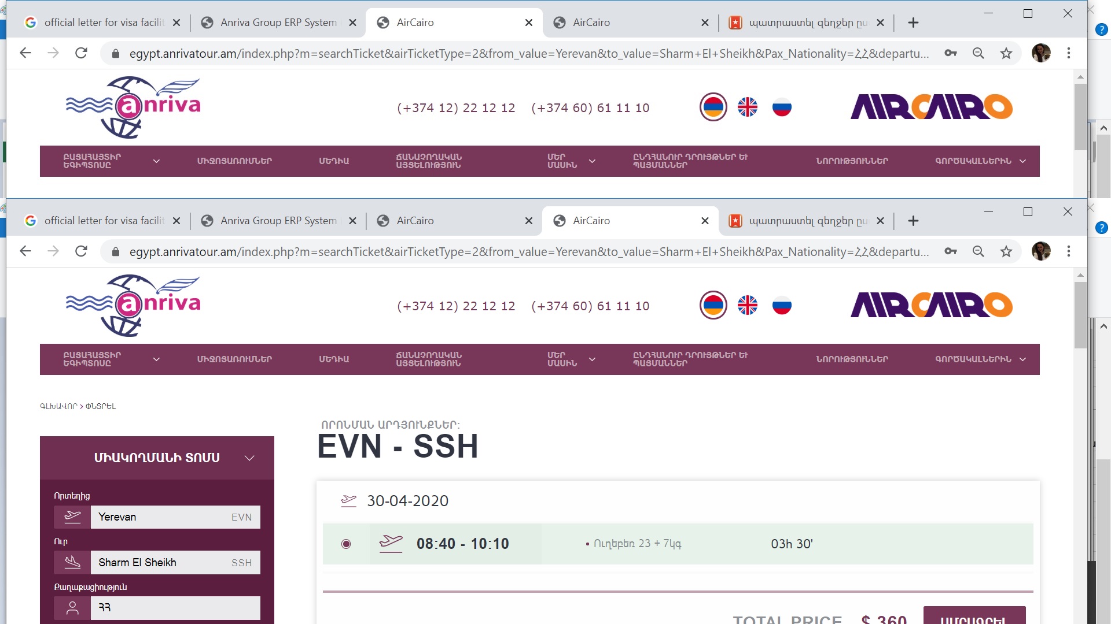The image size is (1111, 624).
Task: Click forward arrow in front browser window
Action: [x=53, y=251]
